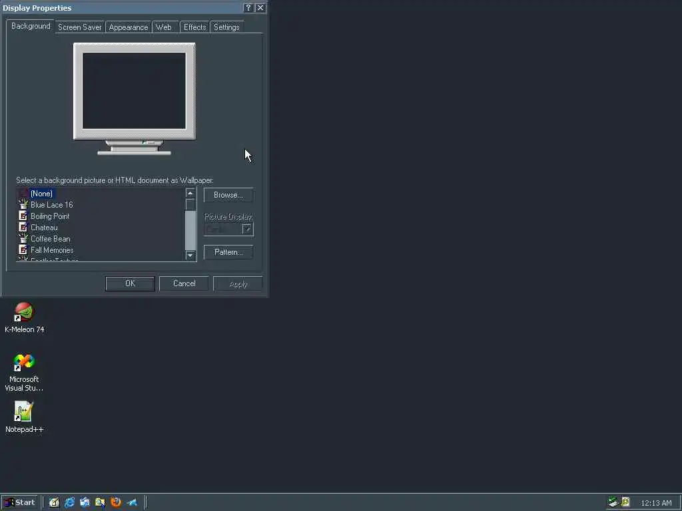The width and height of the screenshot is (682, 511).
Task: Click wallpaper list scroll up arrow
Action: 190,193
